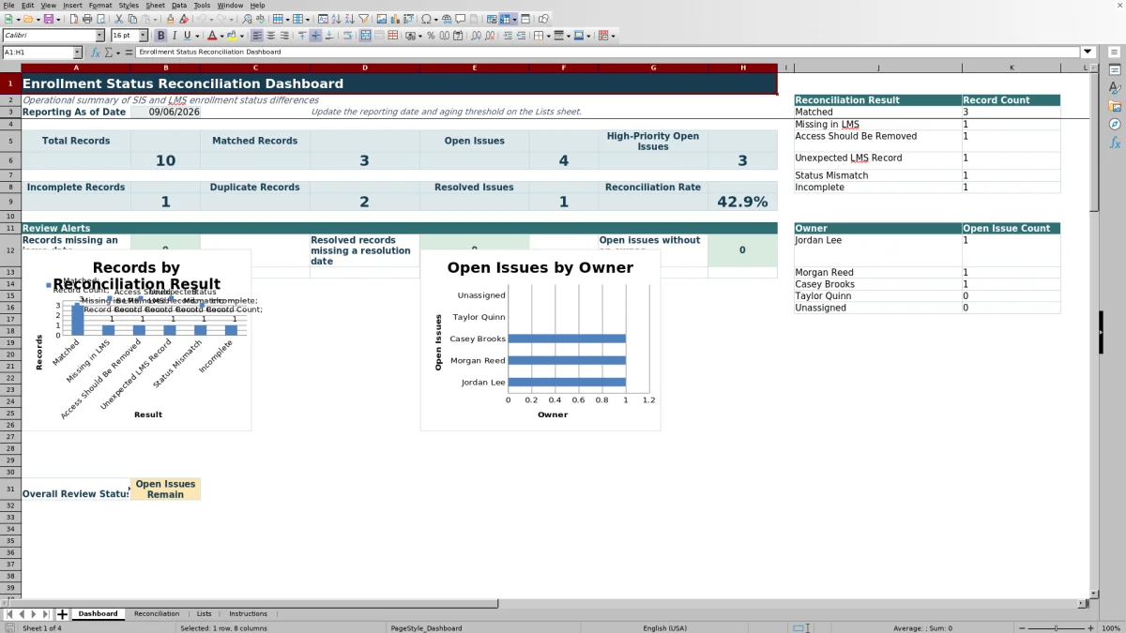The width and height of the screenshot is (1126, 633).
Task: Expand the font name Calibri dropdown
Action: point(99,36)
